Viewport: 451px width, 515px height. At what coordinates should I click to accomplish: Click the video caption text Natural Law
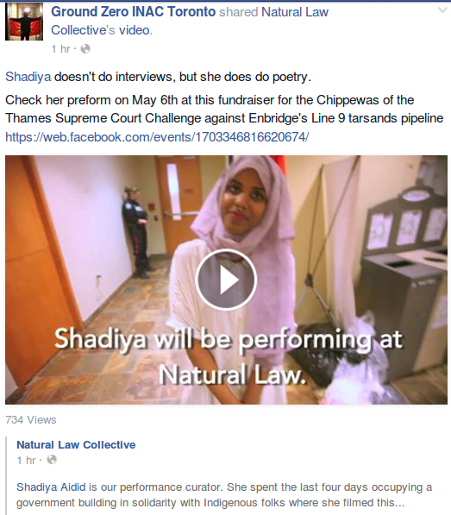pos(232,374)
